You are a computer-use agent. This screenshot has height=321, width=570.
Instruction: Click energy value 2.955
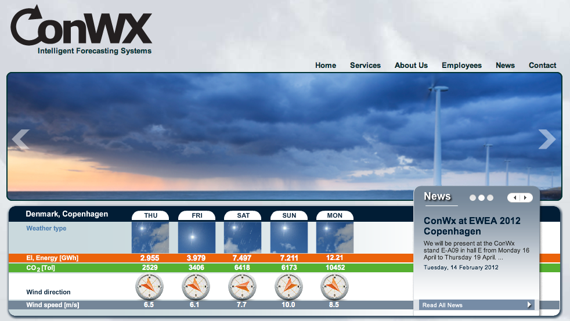(150, 258)
